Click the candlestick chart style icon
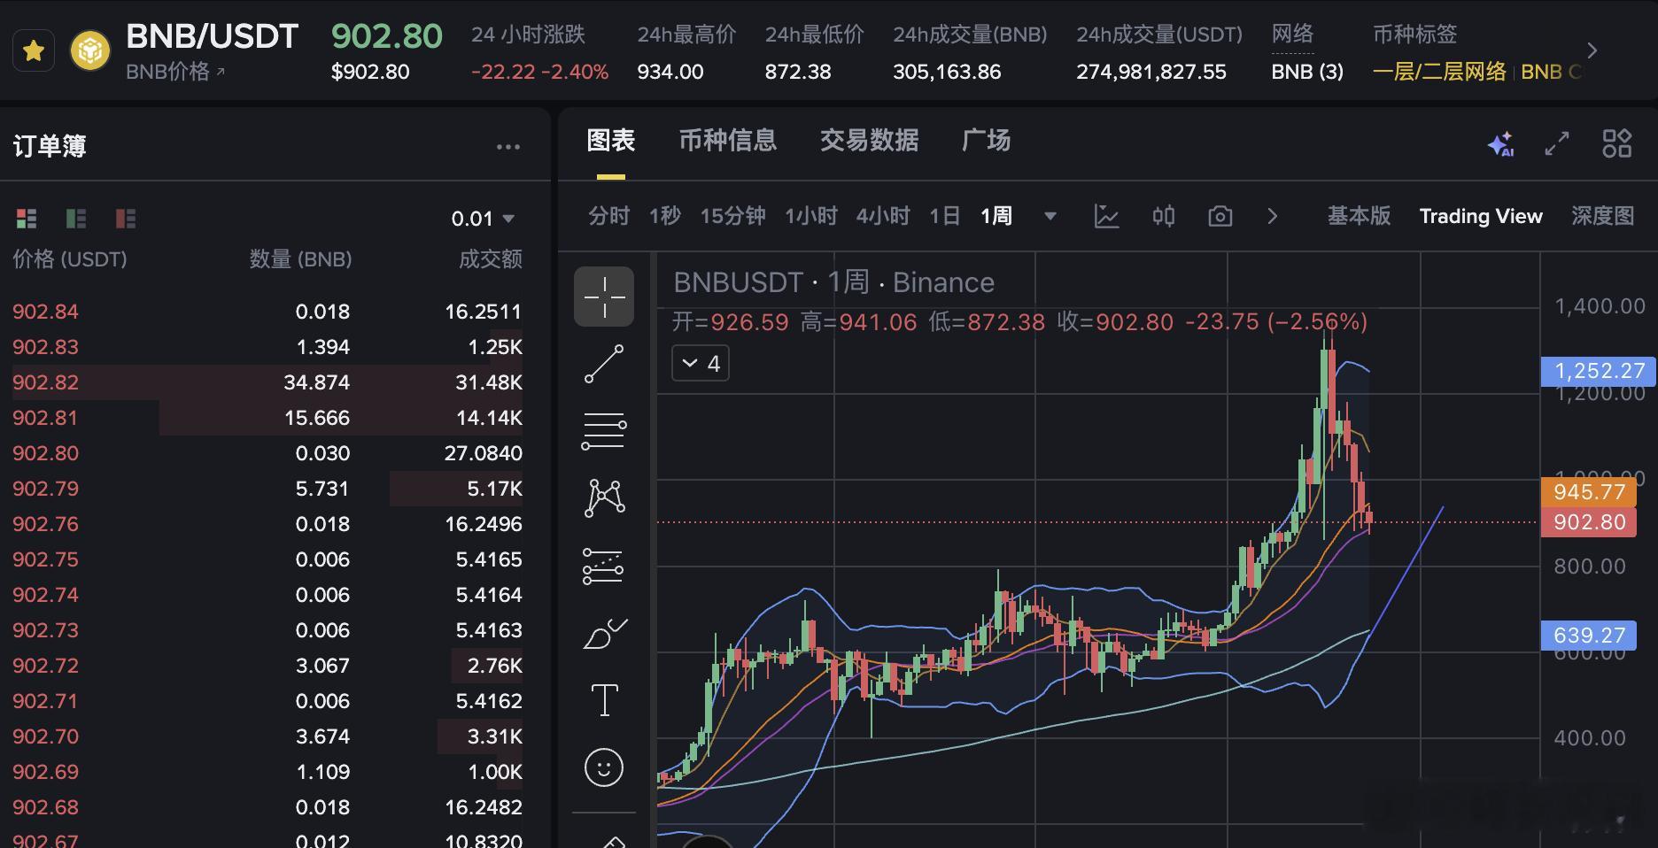Image resolution: width=1658 pixels, height=848 pixels. pyautogui.click(x=1163, y=215)
